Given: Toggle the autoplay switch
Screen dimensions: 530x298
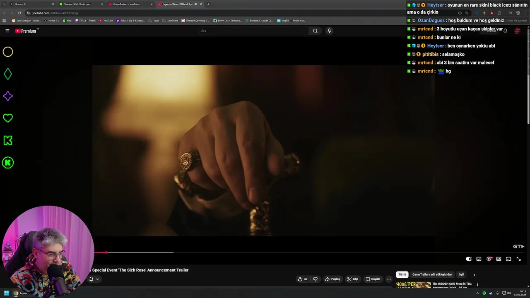Looking at the screenshot, I should tap(469, 259).
